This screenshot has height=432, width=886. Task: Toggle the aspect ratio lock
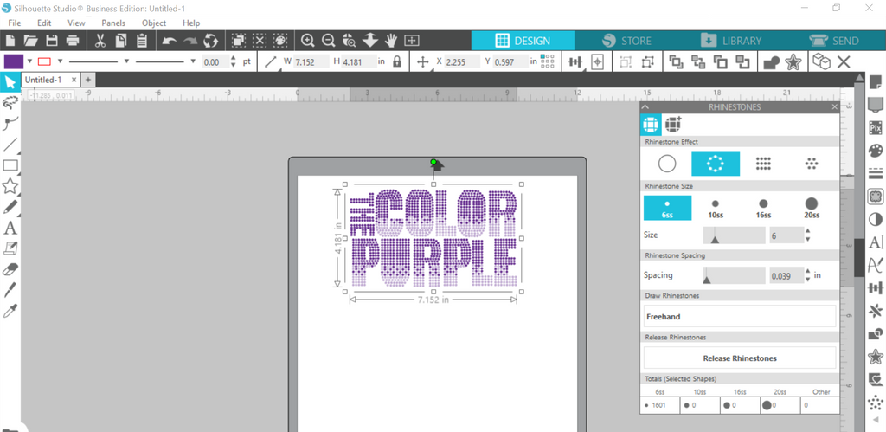pos(396,61)
